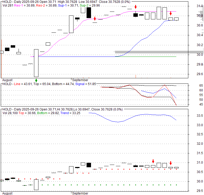Image resolution: width=204 pixels, height=195 pixels.
Task: Click High 30.7628 in the Res/Sup chart header
Action: pos(67,2)
